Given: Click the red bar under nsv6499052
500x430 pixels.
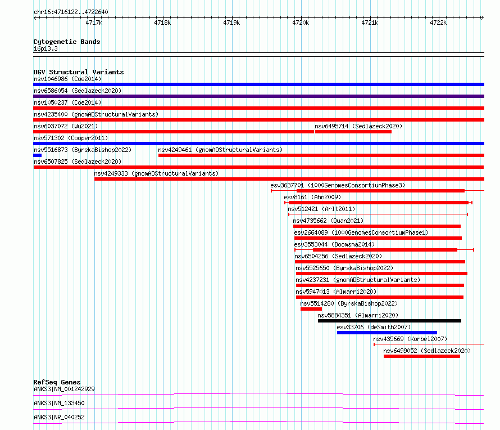Looking at the screenshot, I should pyautogui.click(x=422, y=356).
